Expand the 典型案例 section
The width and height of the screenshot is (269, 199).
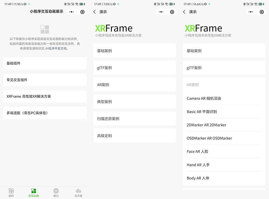[x=134, y=102]
